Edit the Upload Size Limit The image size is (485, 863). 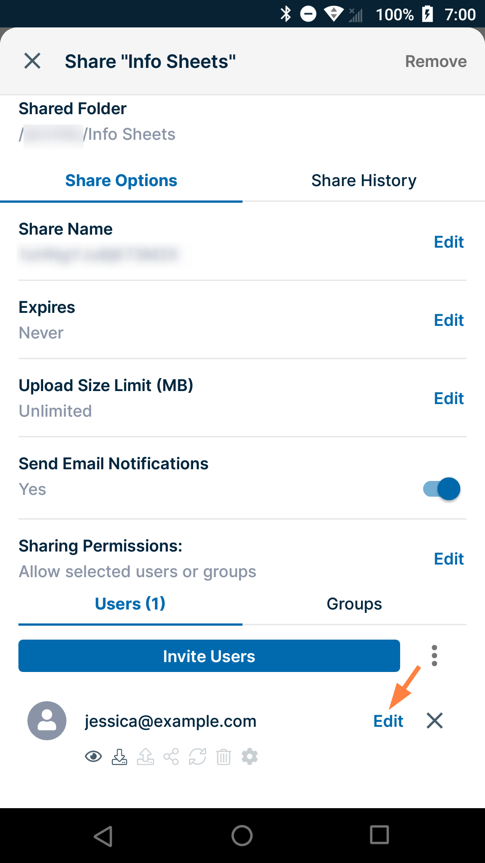pyautogui.click(x=449, y=399)
